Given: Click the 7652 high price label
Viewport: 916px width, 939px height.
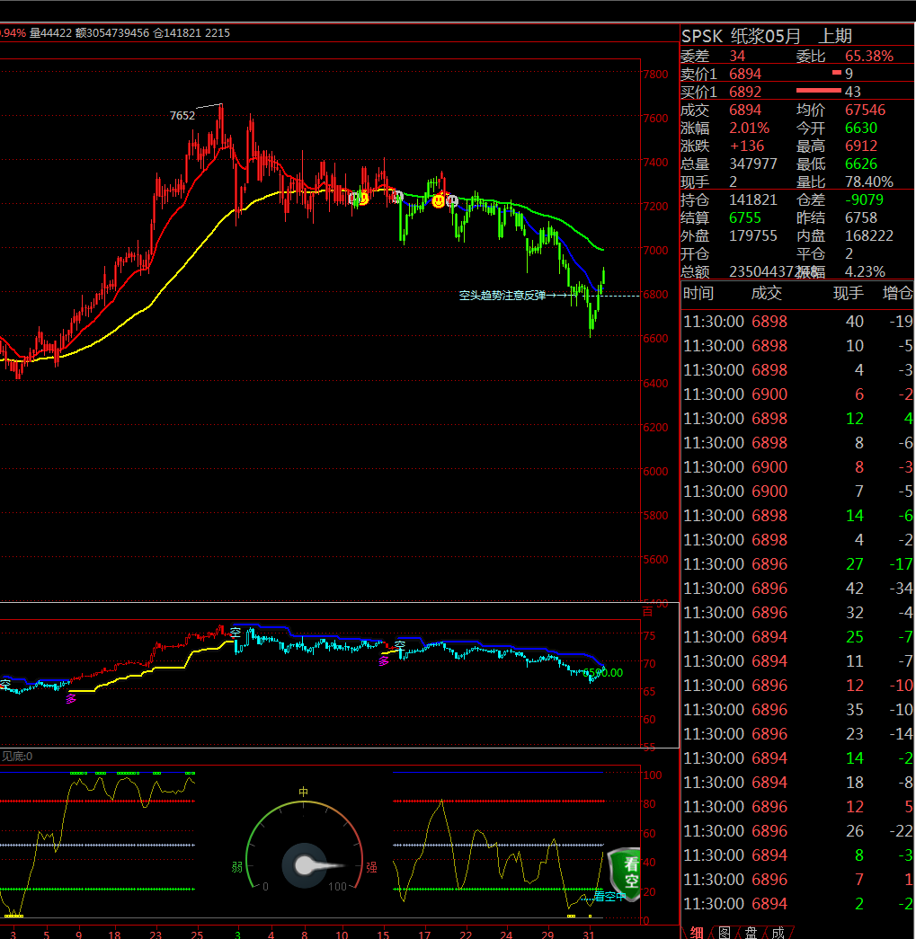Looking at the screenshot, I should point(182,115).
